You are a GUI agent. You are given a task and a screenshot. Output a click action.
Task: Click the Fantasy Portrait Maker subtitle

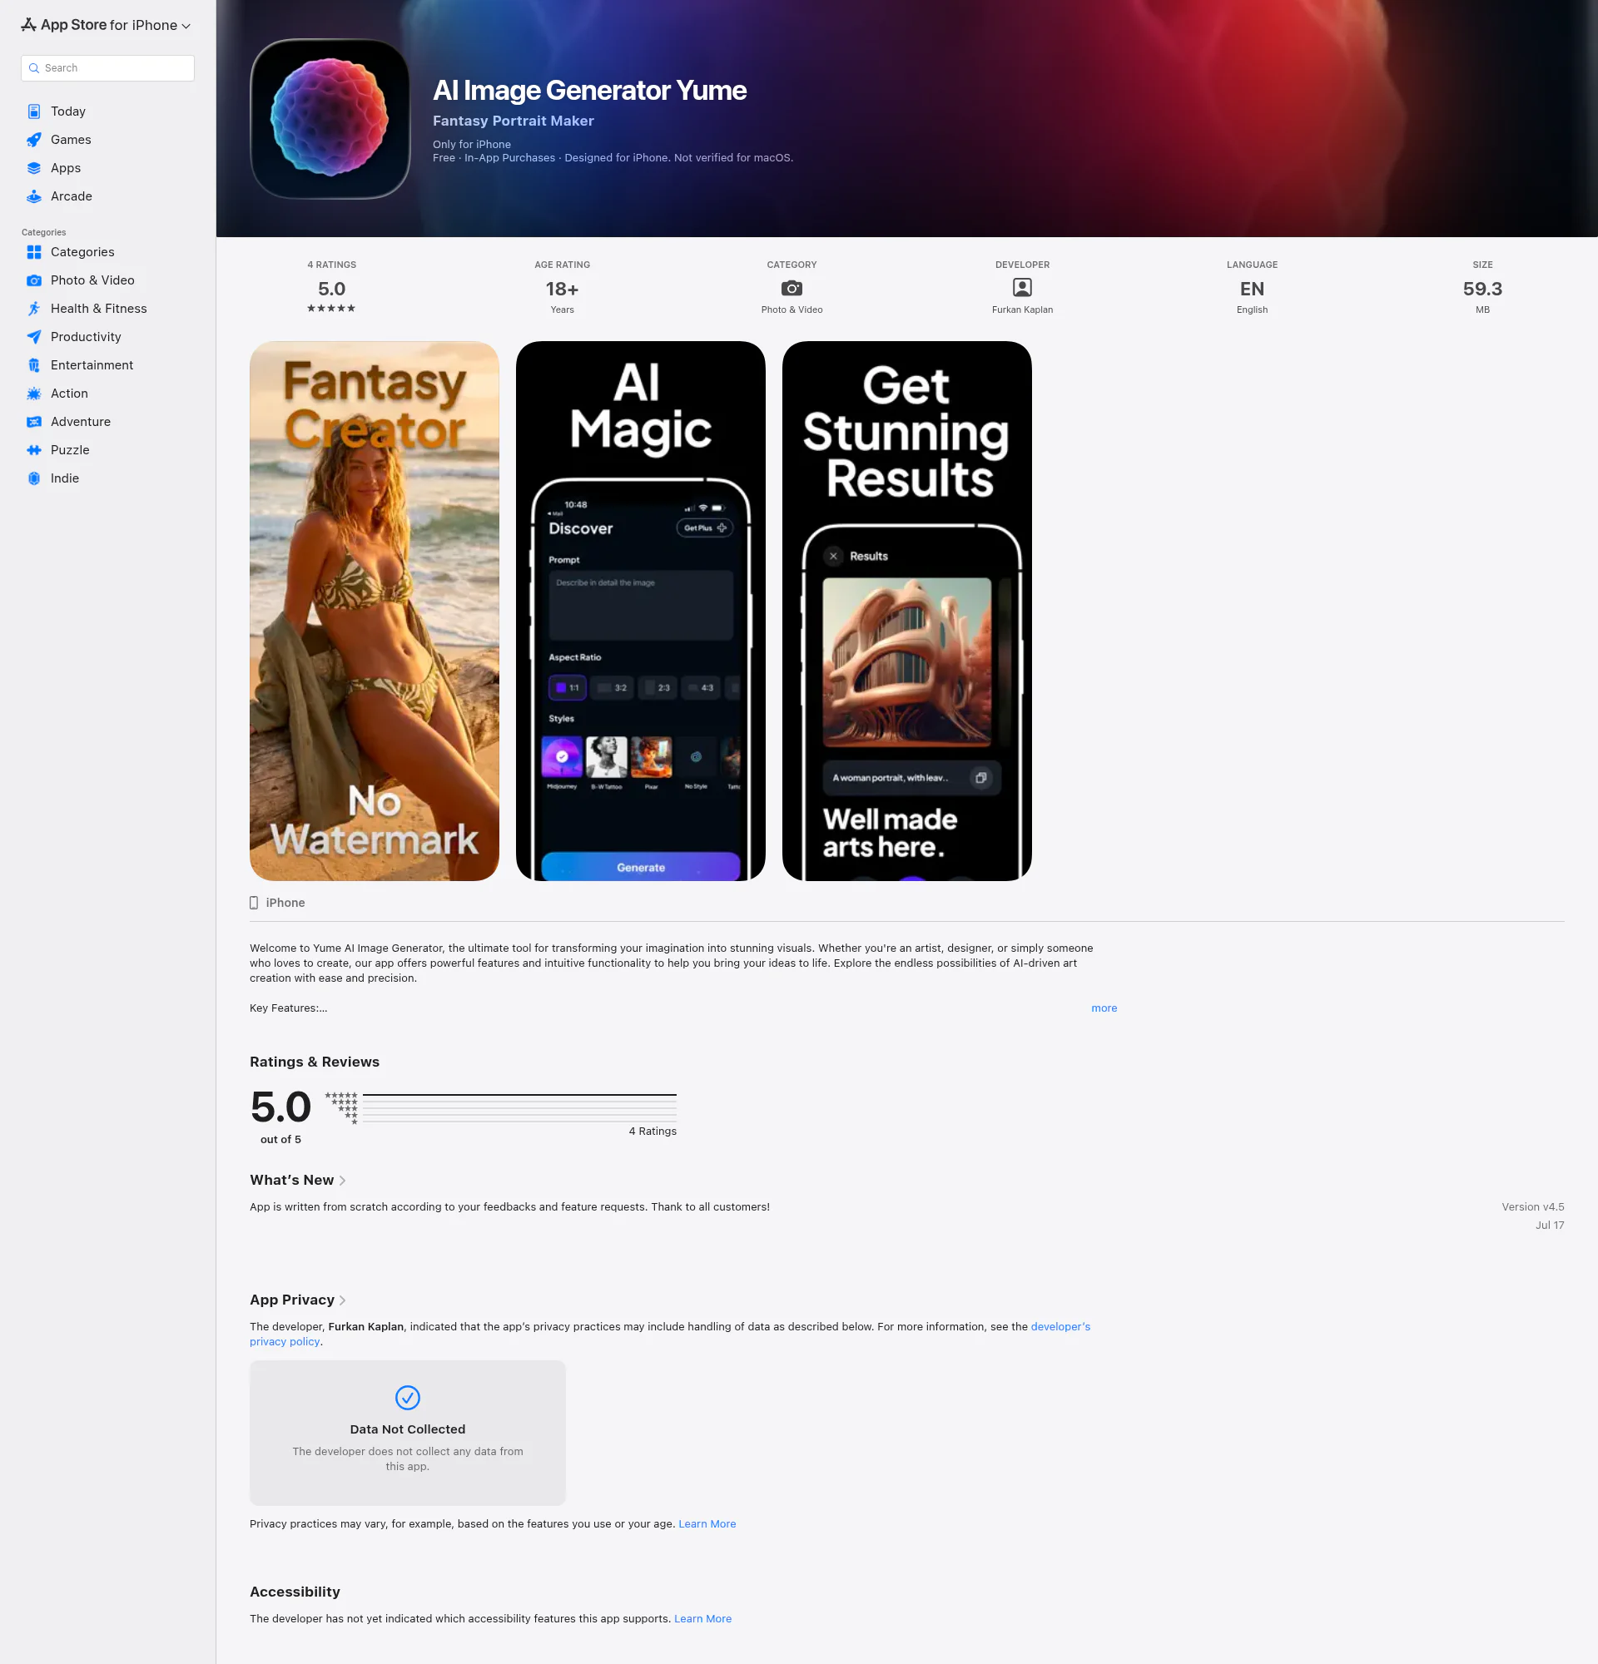[513, 121]
